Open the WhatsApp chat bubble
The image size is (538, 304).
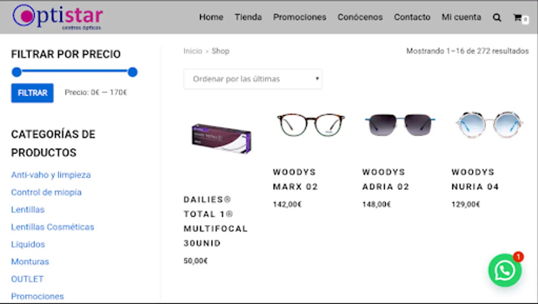coord(505,270)
